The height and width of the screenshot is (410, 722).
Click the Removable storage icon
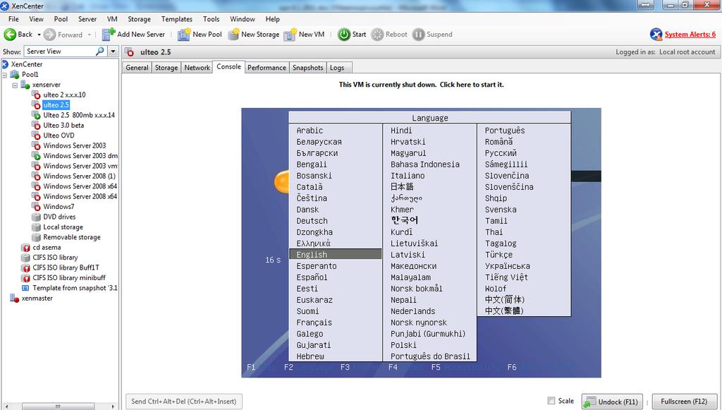pyautogui.click(x=36, y=237)
